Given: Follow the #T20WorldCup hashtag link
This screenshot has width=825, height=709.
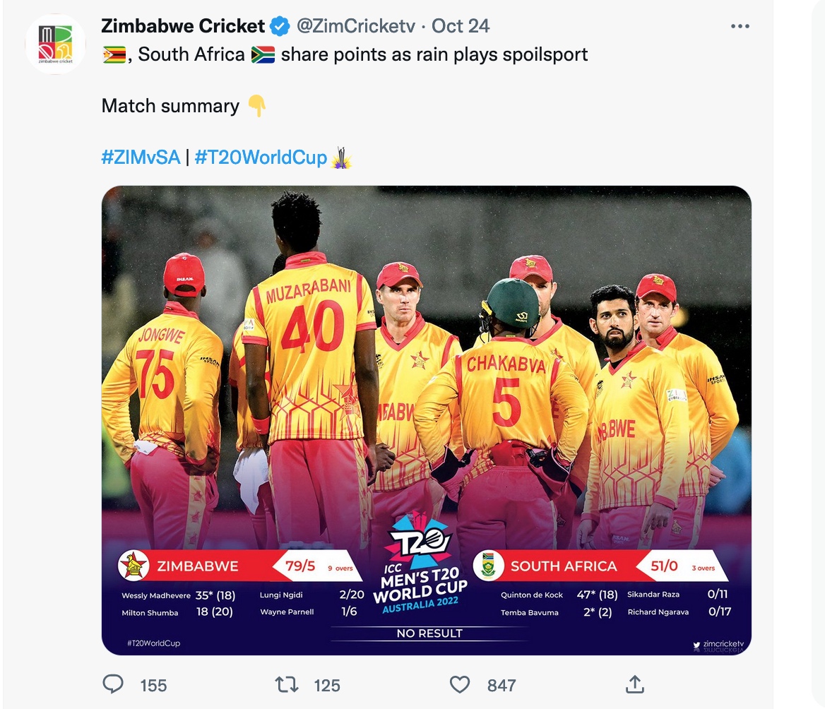Looking at the screenshot, I should [261, 157].
